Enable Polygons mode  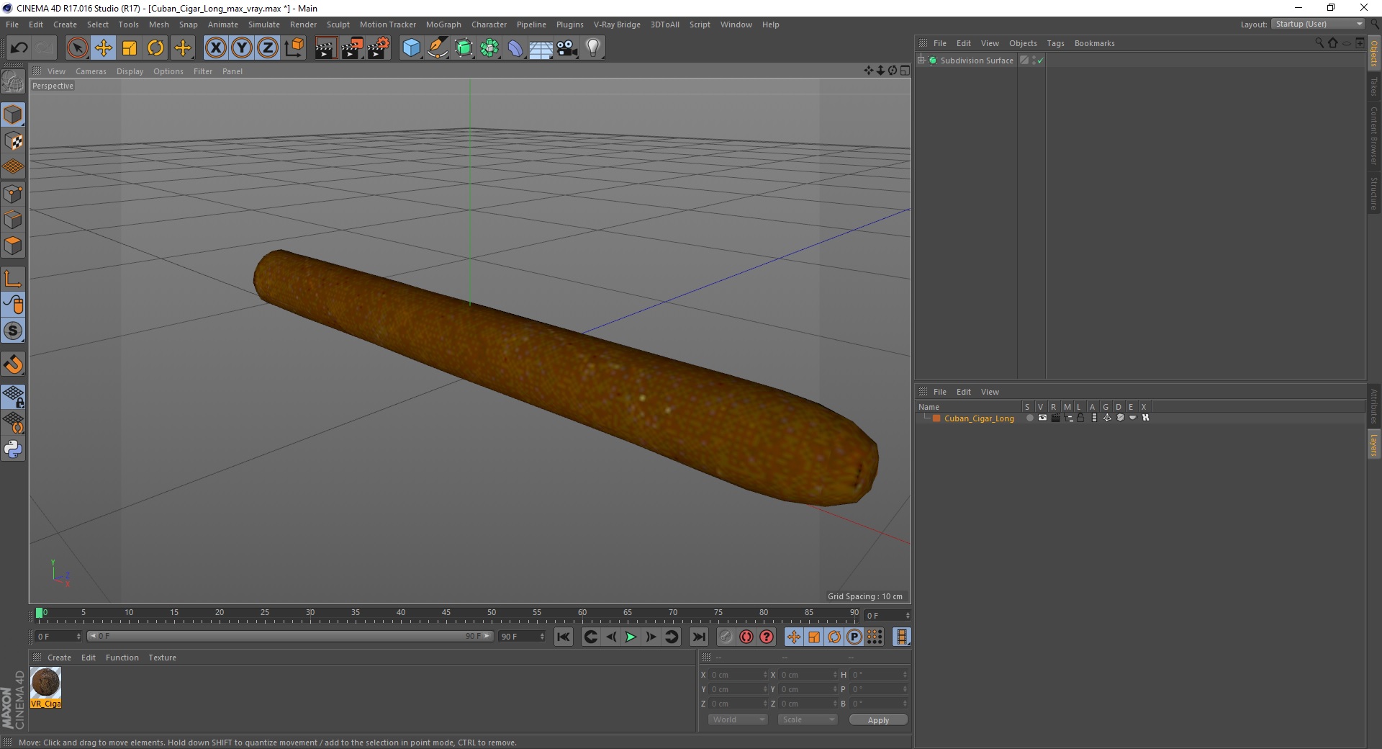coord(13,246)
